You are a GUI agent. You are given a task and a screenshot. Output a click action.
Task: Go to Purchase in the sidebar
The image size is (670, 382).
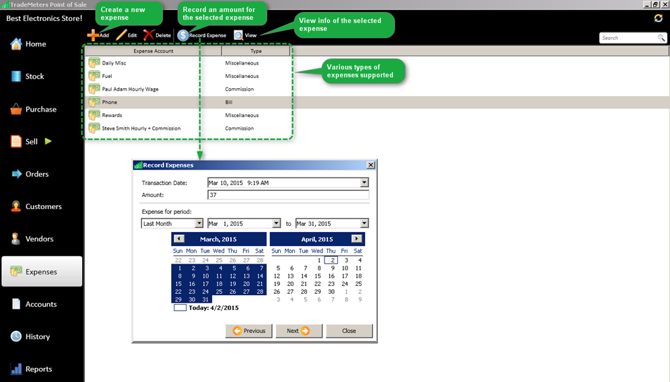pyautogui.click(x=40, y=109)
